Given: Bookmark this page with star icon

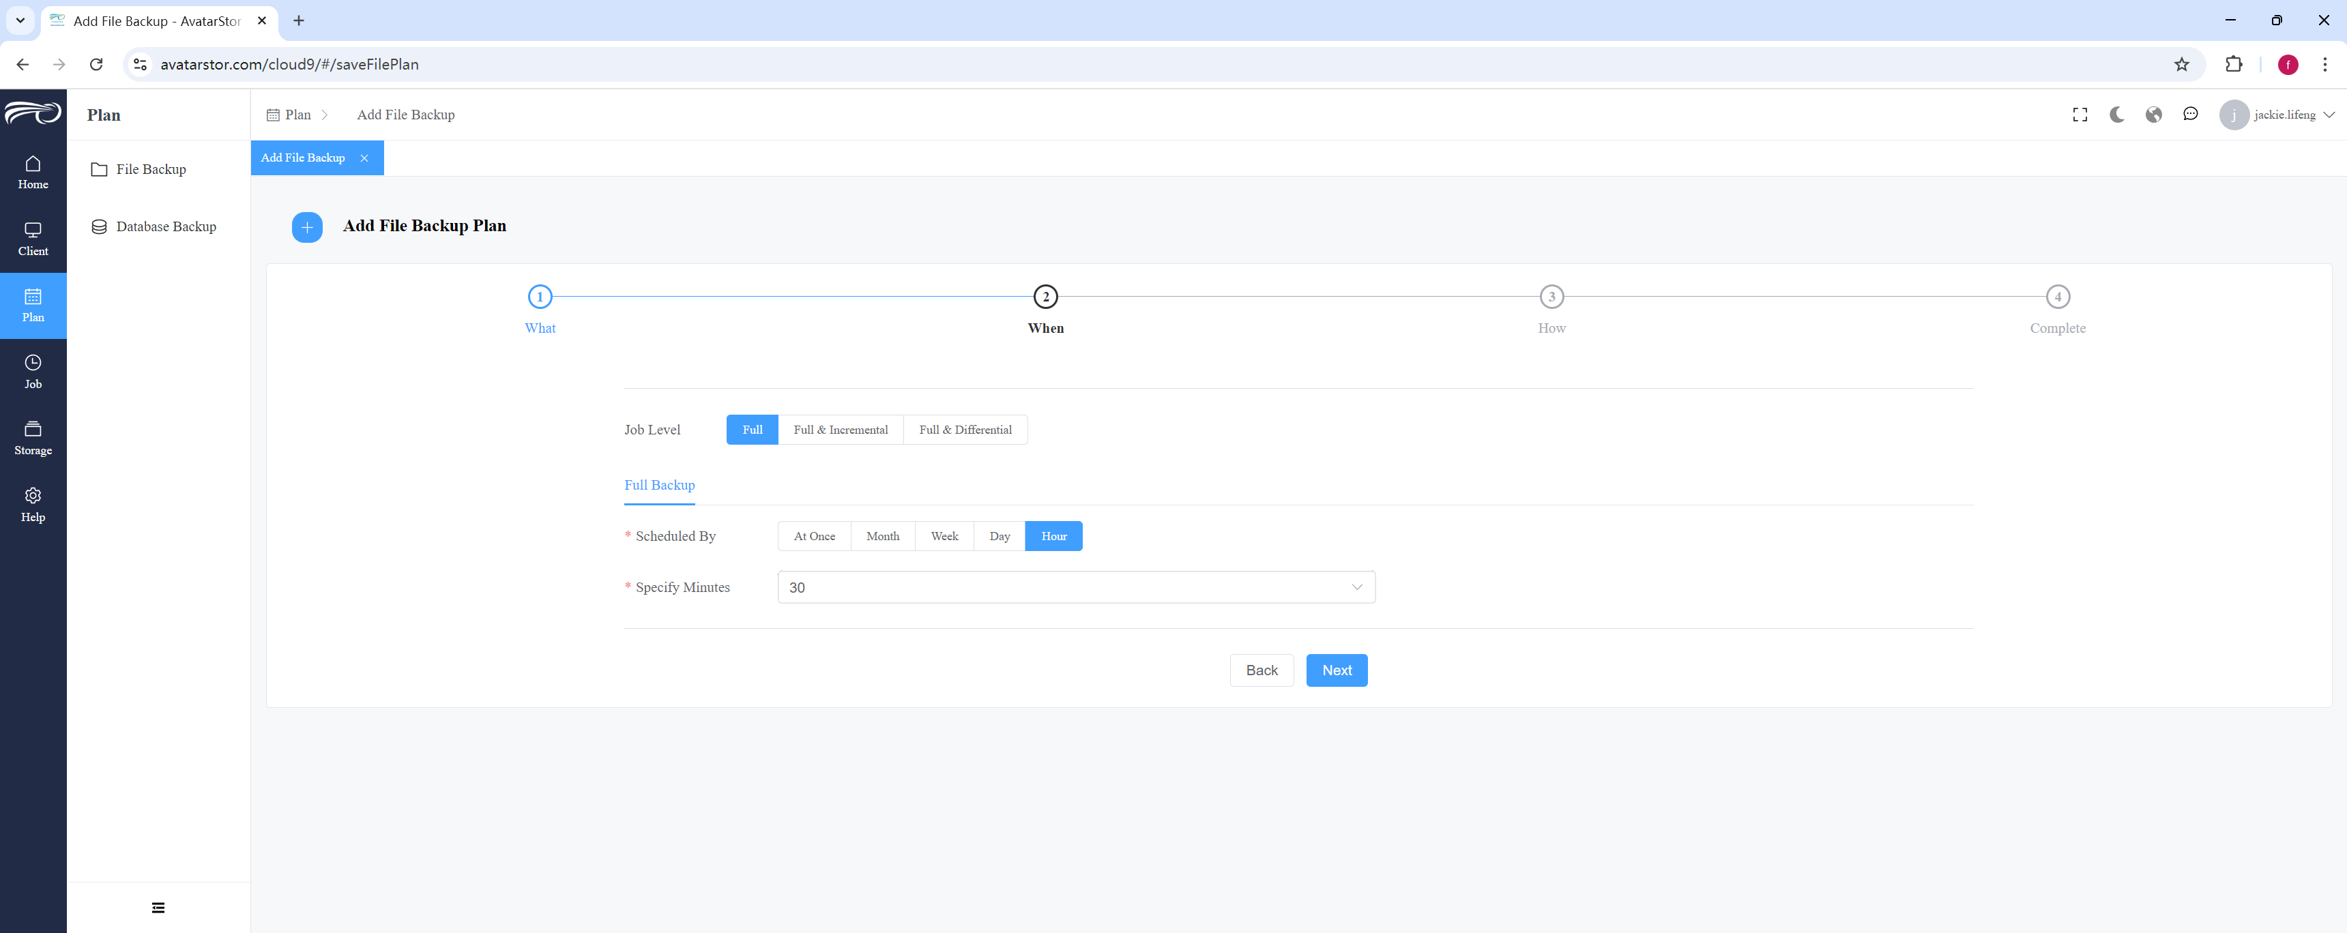Looking at the screenshot, I should (x=2181, y=65).
